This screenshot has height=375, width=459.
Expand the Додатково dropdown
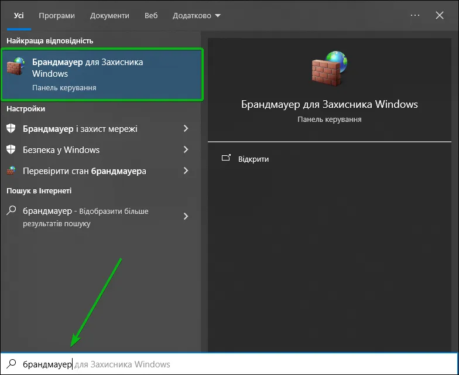coord(197,15)
